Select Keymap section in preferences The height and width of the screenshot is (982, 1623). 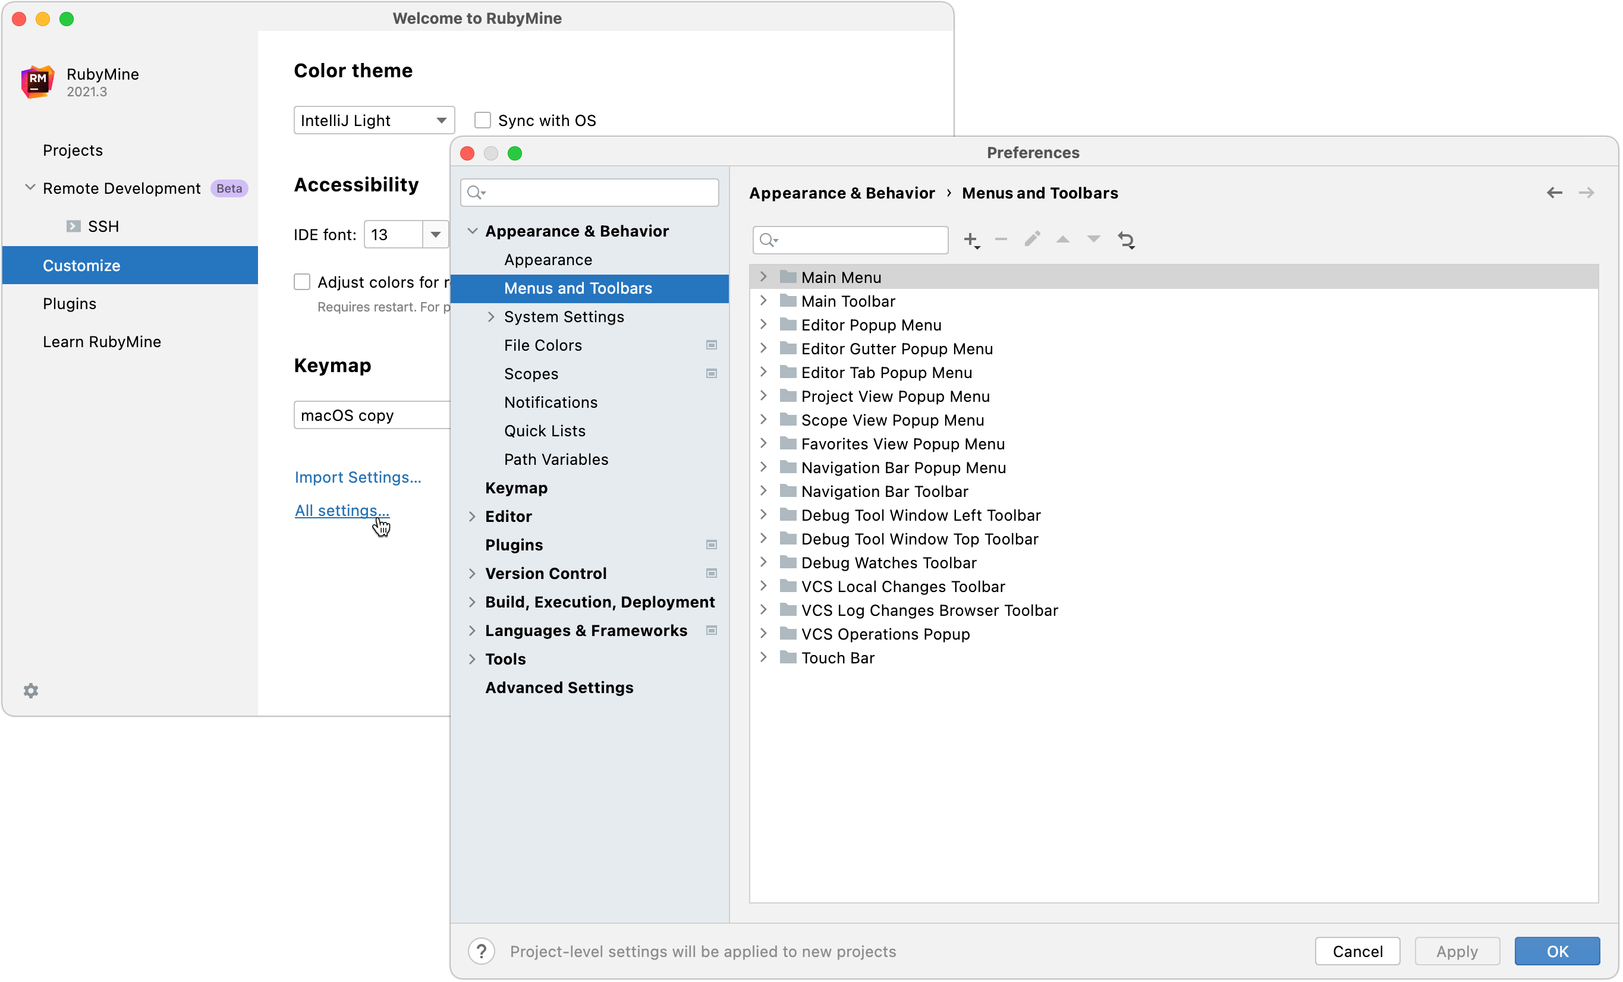516,487
